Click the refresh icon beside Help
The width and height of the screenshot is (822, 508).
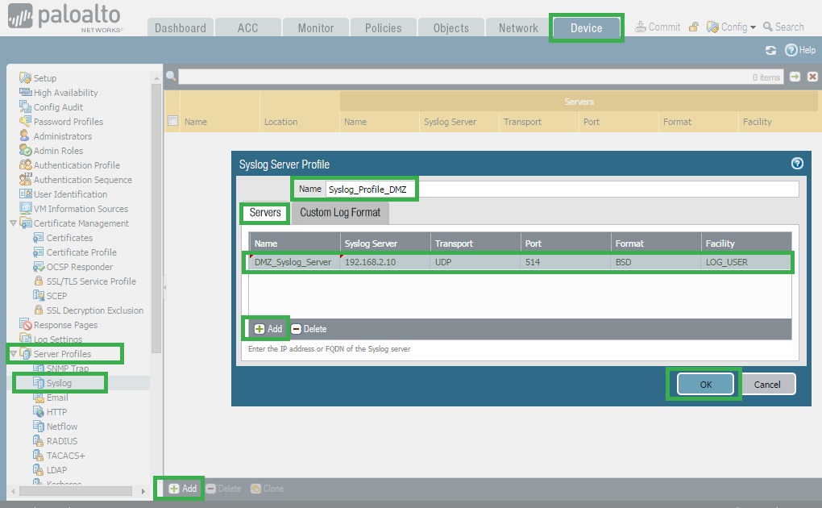point(770,50)
